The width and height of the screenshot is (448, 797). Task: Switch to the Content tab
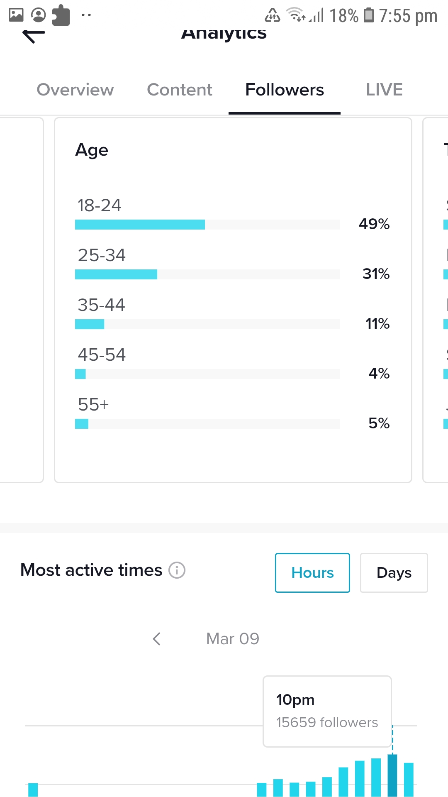(x=180, y=90)
